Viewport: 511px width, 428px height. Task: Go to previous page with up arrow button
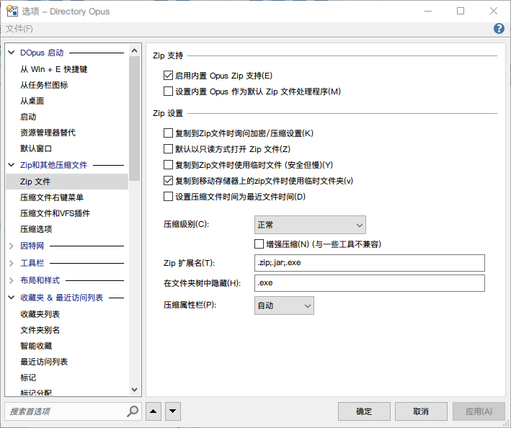tap(154, 411)
